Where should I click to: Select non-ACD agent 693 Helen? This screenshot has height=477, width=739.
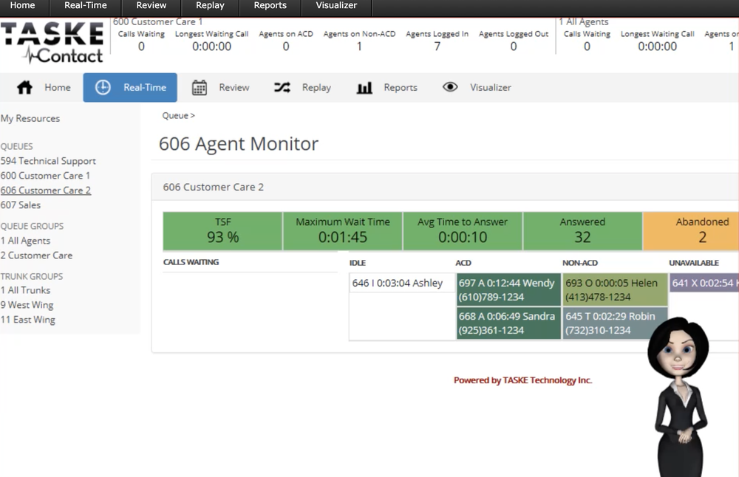(615, 289)
